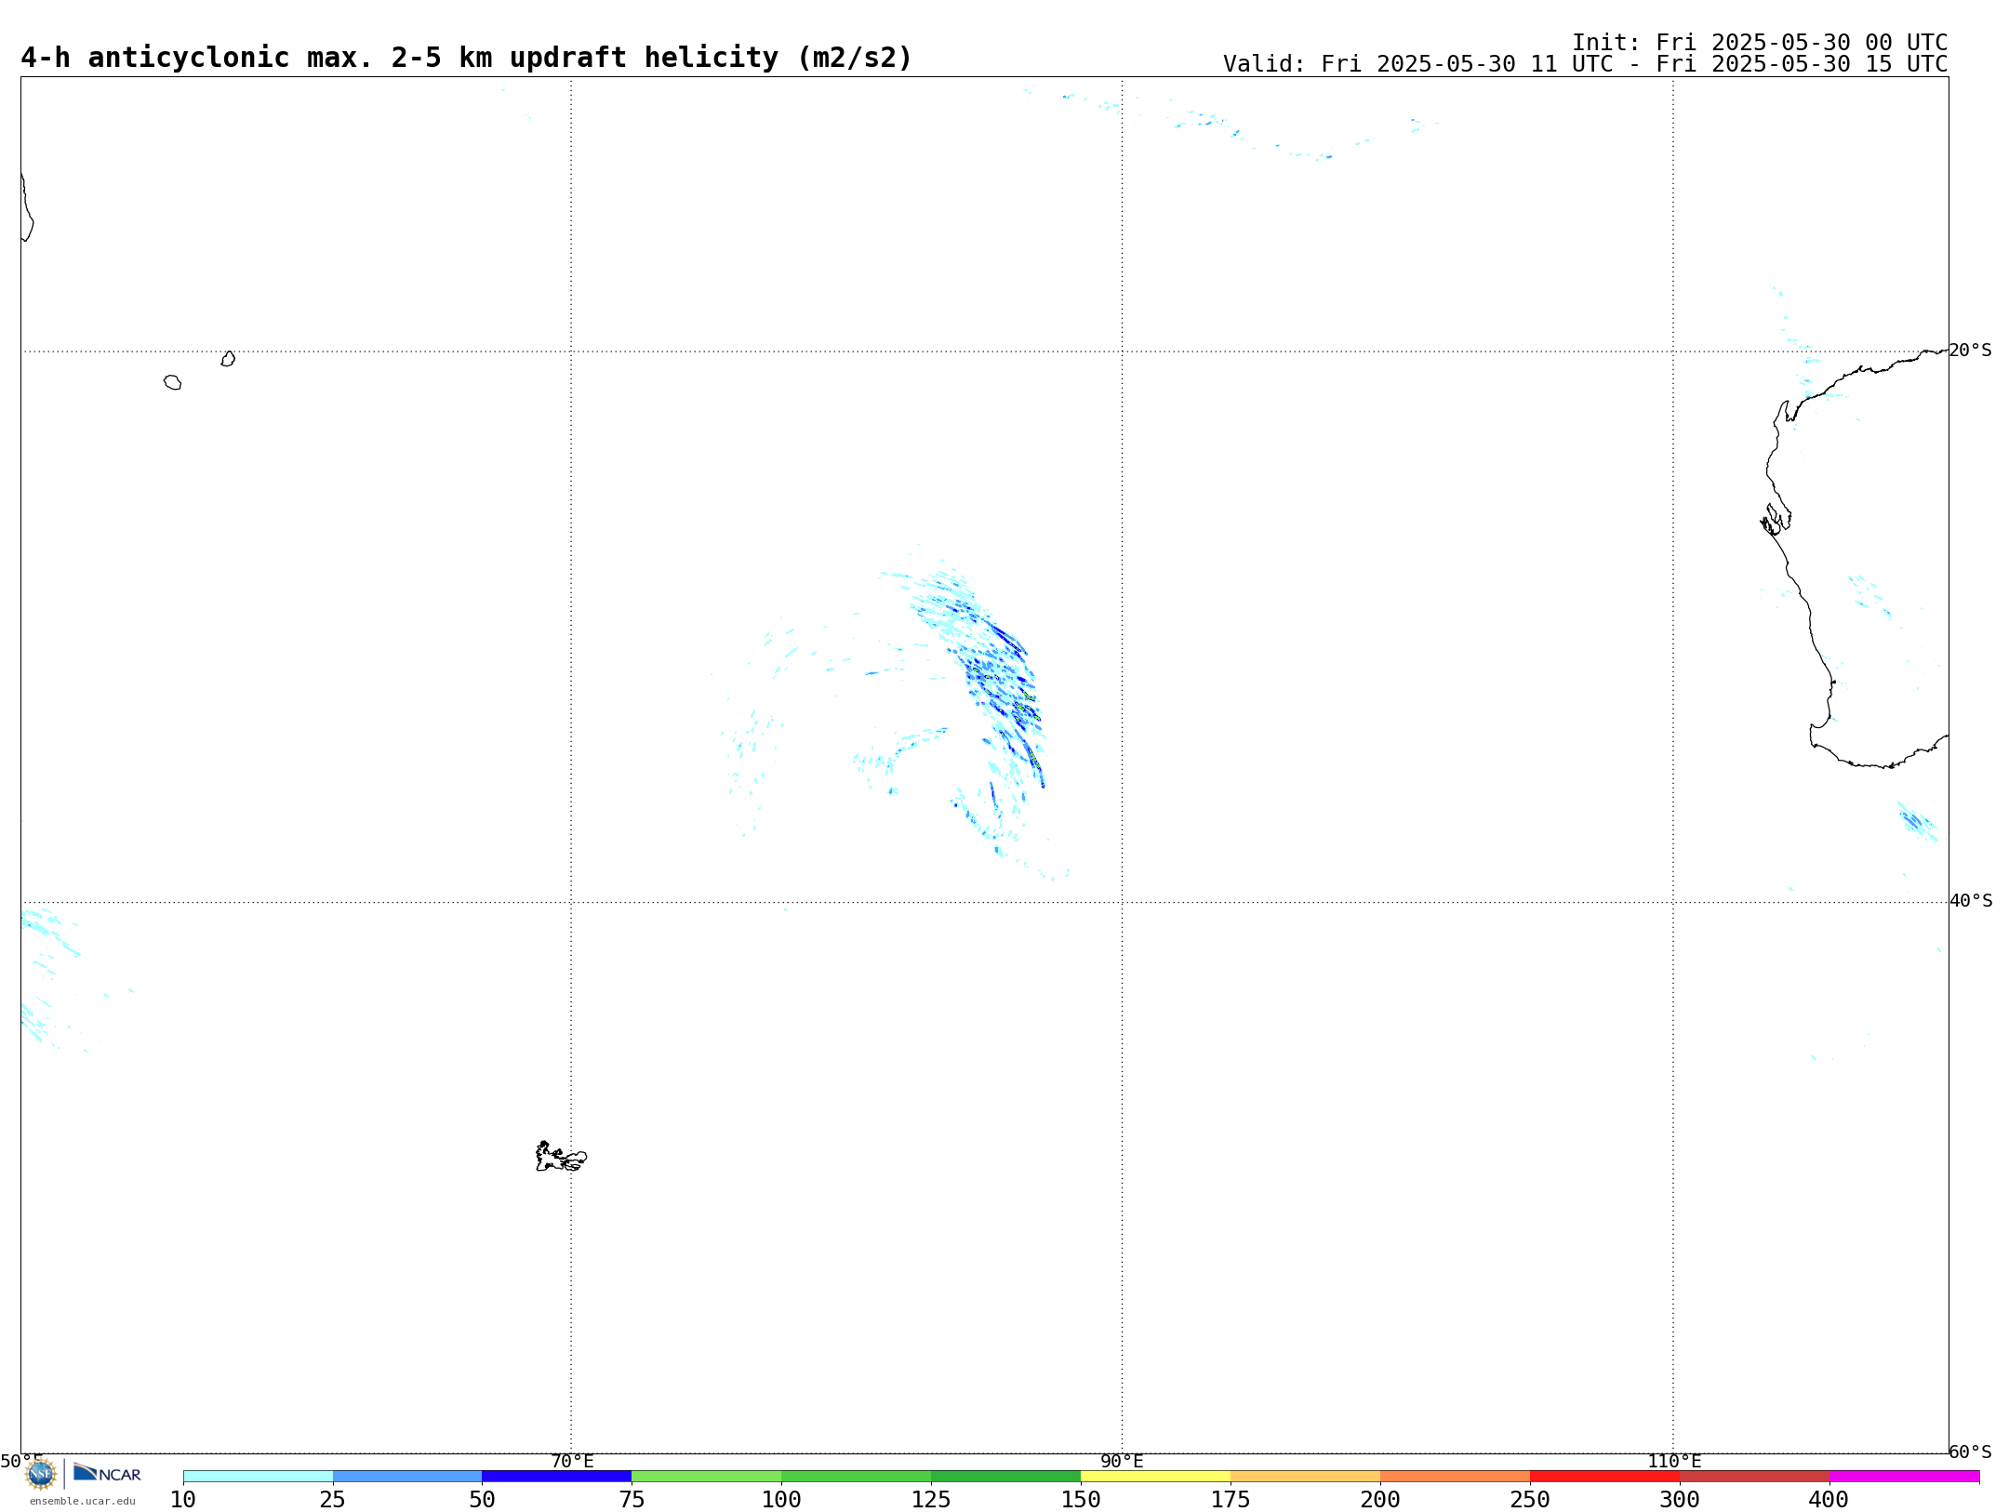Click the dark blue 50-75 color band
This screenshot has width=2009, height=1512.
(557, 1477)
